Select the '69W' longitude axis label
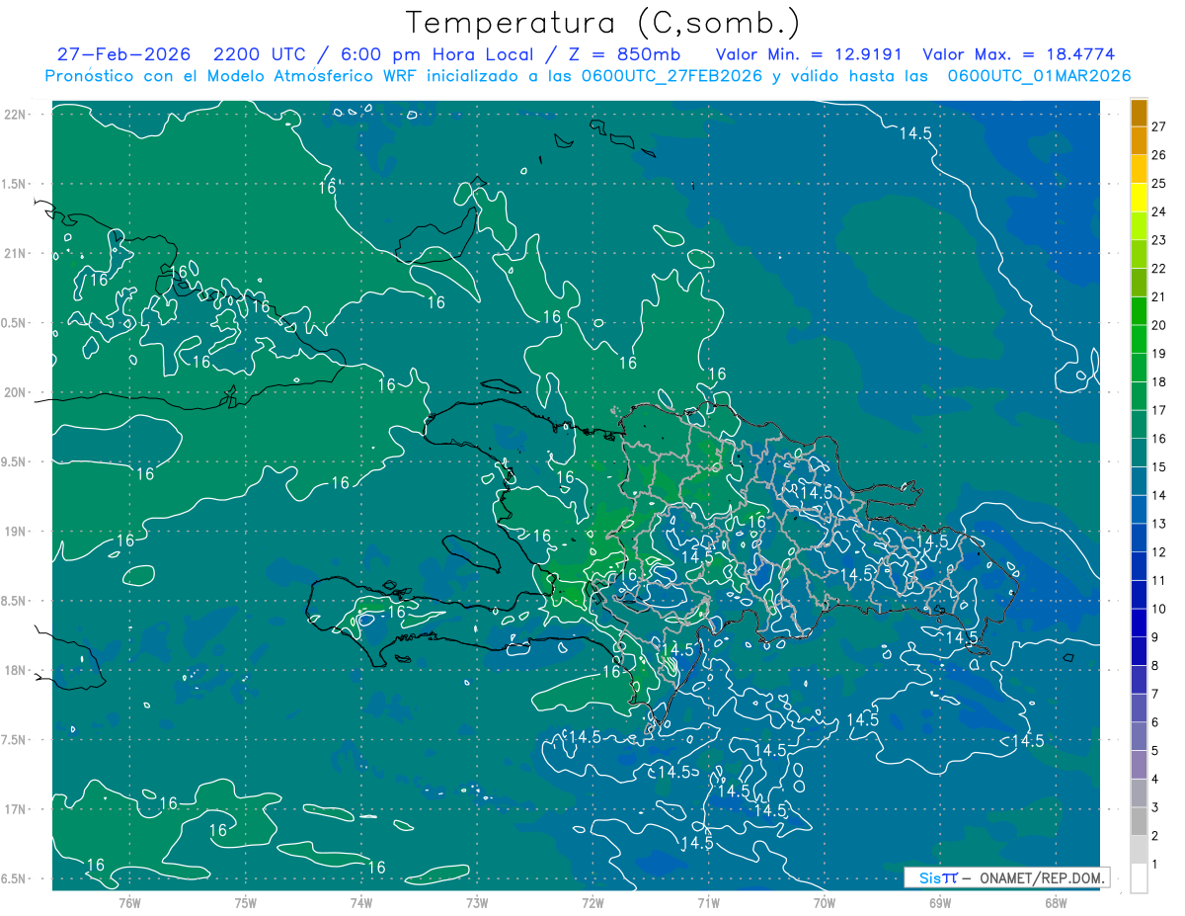The image size is (1185, 916). (x=940, y=902)
